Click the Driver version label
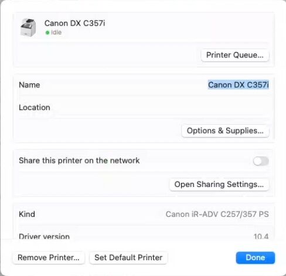The width and height of the screenshot is (286, 276). pyautogui.click(x=45, y=237)
